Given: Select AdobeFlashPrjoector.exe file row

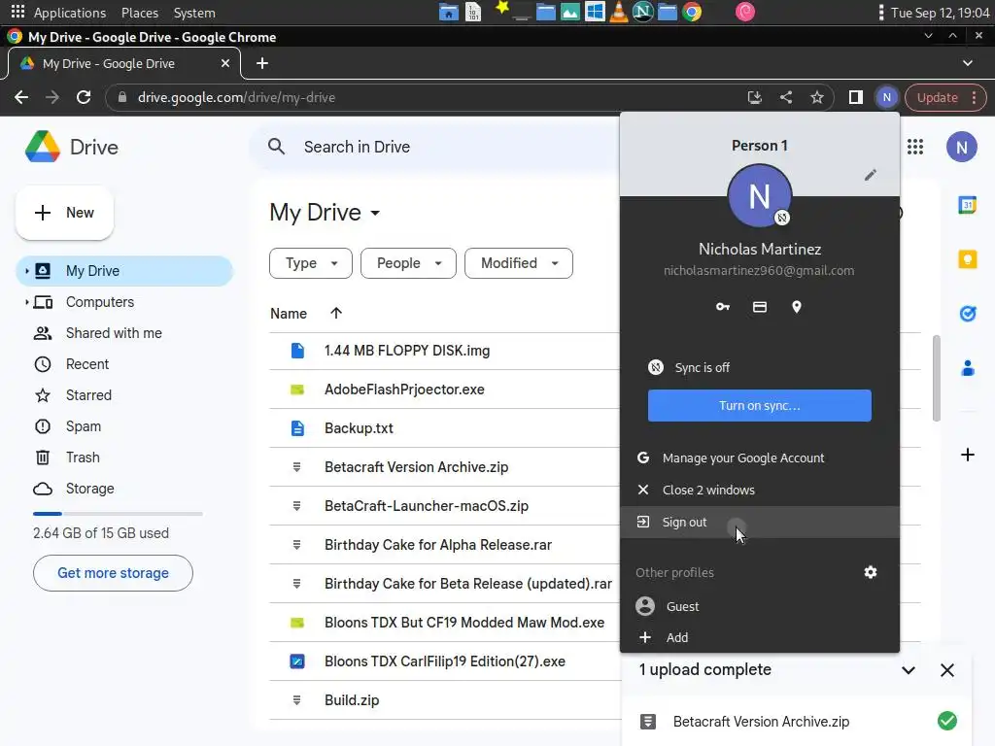Looking at the screenshot, I should [x=444, y=390].
